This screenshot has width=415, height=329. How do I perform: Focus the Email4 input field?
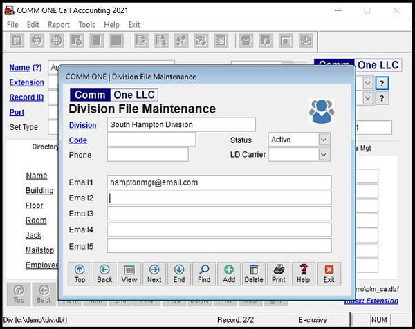click(x=219, y=229)
